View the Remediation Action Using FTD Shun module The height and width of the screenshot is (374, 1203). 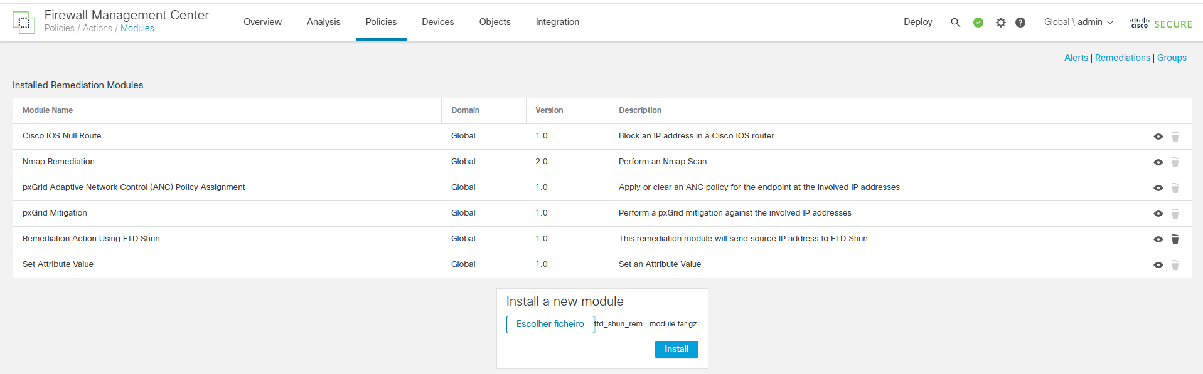pyautogui.click(x=1158, y=239)
